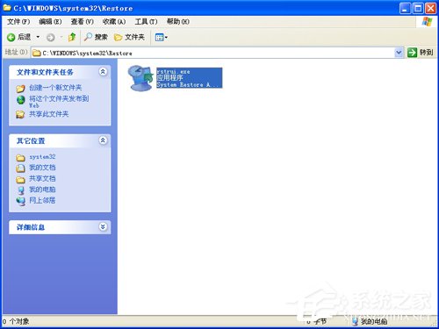Collapse the File and Folder Tasks panel
Image resolution: width=439 pixels, height=329 pixels.
pos(103,72)
